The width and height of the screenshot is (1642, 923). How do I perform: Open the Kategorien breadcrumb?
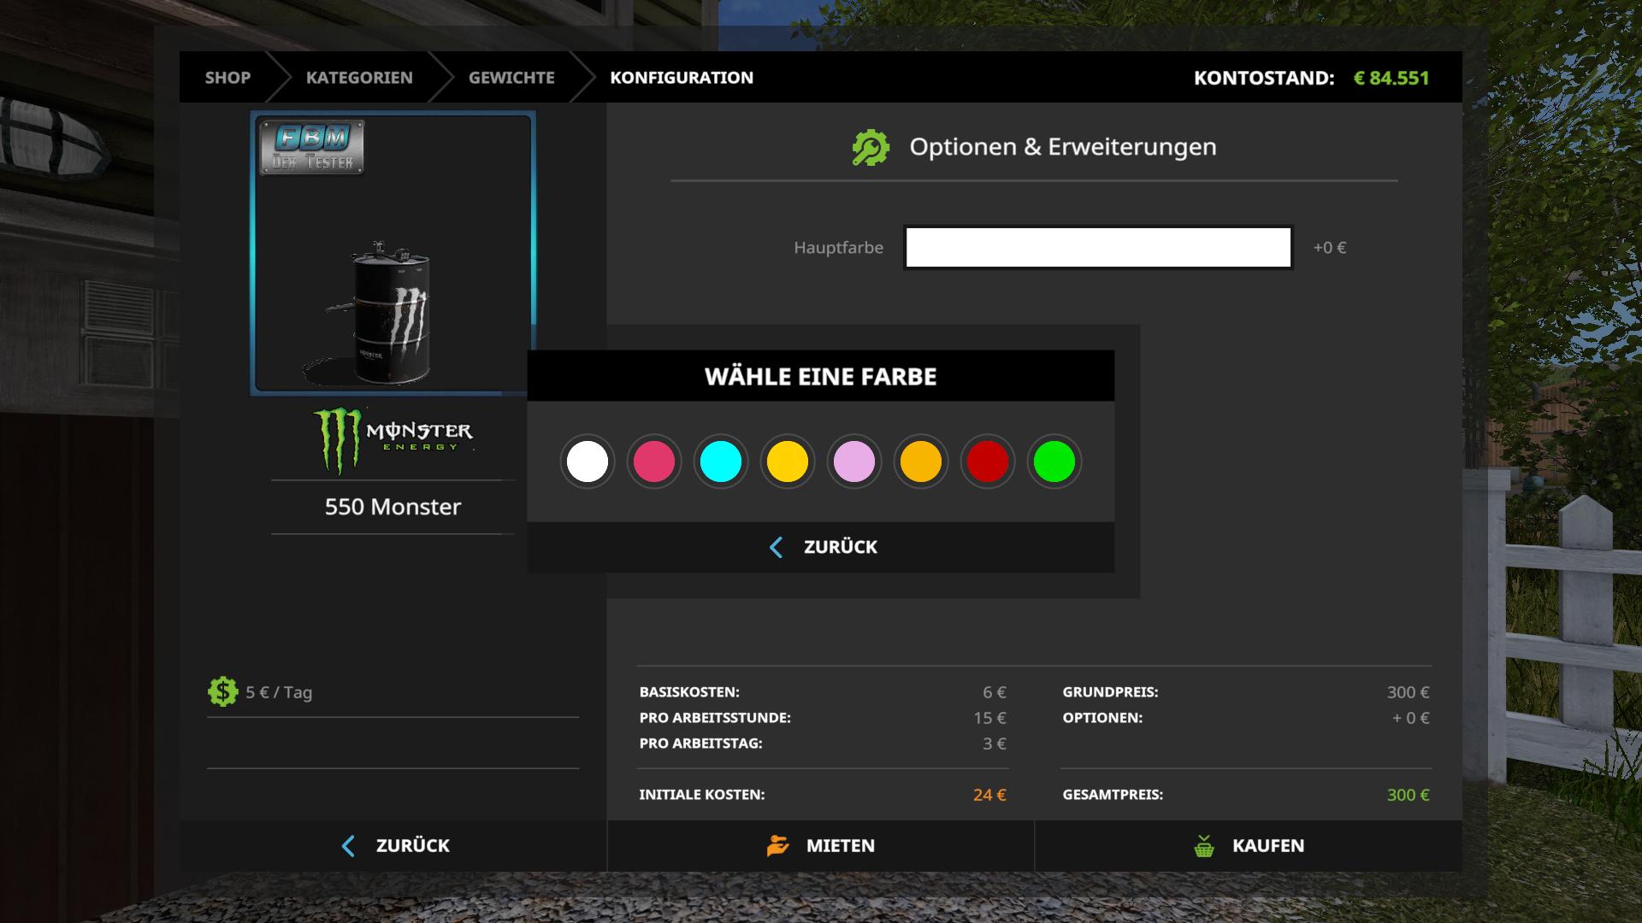coord(359,78)
